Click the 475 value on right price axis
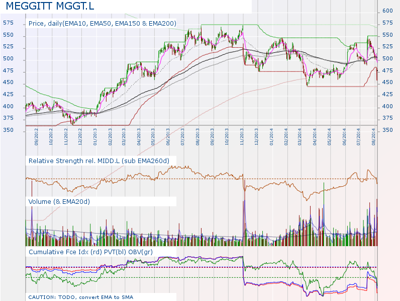400x301 pixels. point(387,70)
